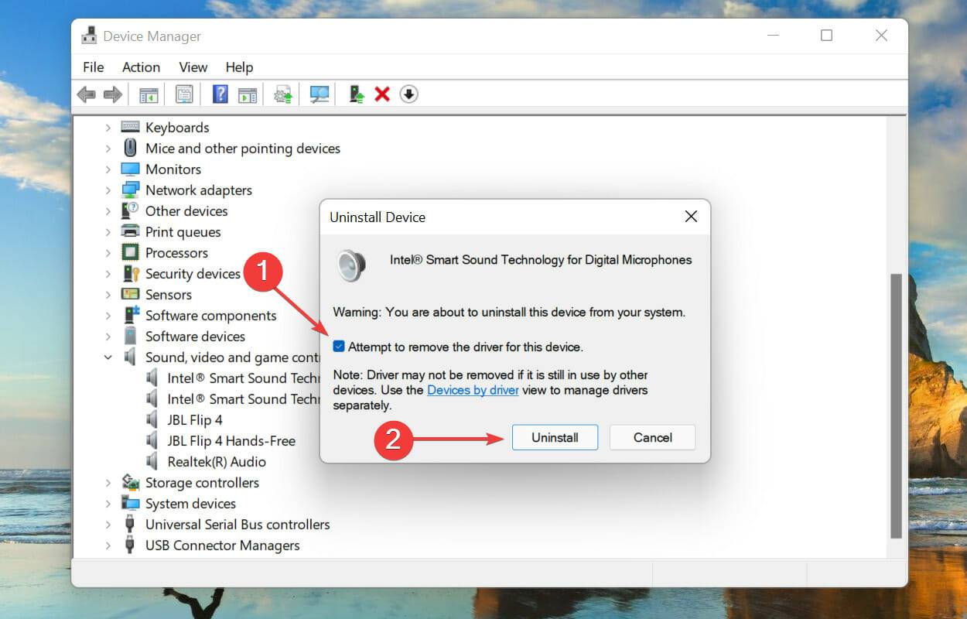This screenshot has width=967, height=619.
Task: Open the Action menu
Action: 140,67
